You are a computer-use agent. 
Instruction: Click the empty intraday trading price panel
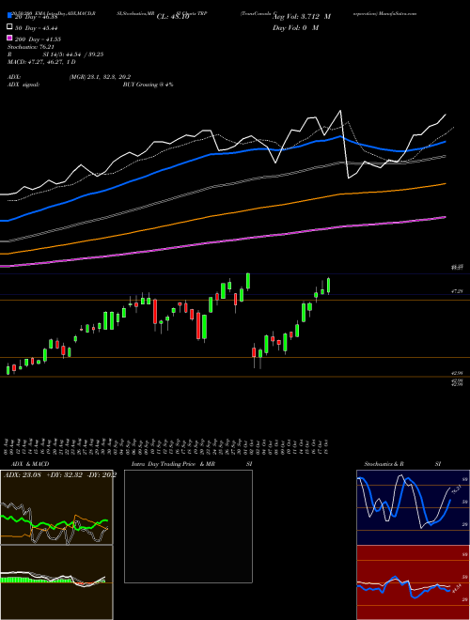click(x=188, y=526)
